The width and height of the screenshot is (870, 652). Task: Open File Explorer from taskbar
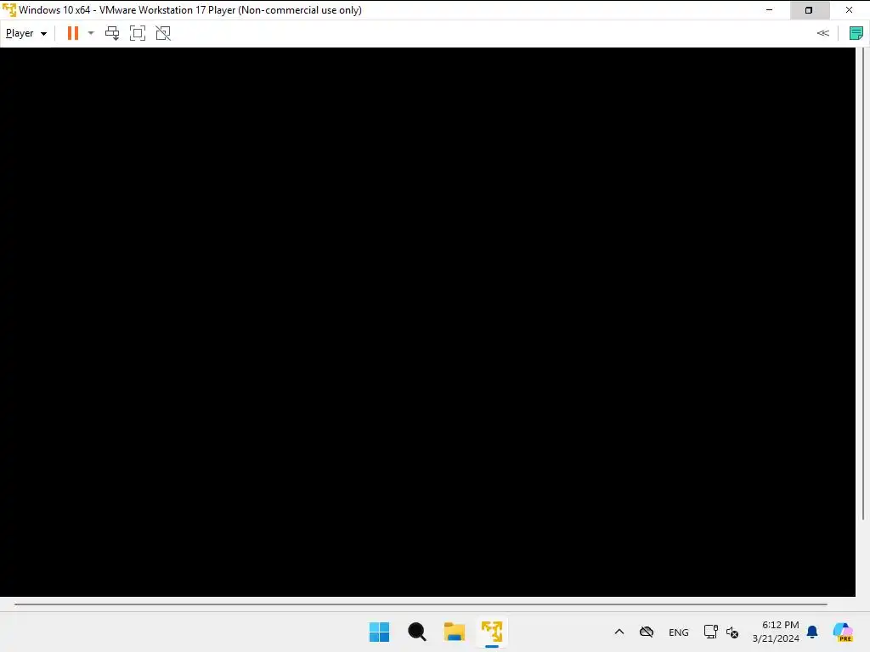pos(455,632)
